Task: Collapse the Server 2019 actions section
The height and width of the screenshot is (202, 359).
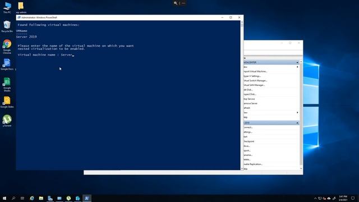Action: (297, 123)
